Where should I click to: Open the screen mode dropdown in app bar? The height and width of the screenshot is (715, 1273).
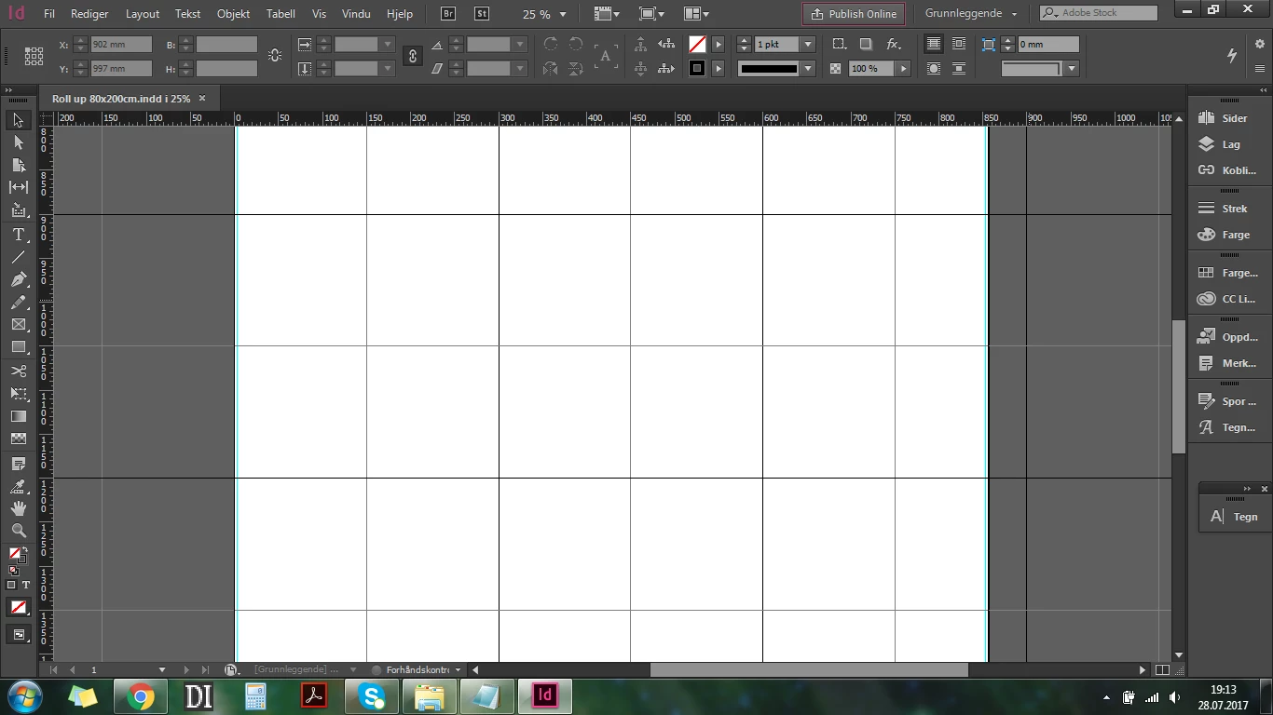pos(651,14)
